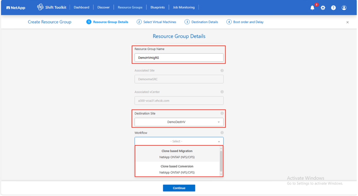
Task: Go to the Blueprints menu
Action: coord(158,7)
